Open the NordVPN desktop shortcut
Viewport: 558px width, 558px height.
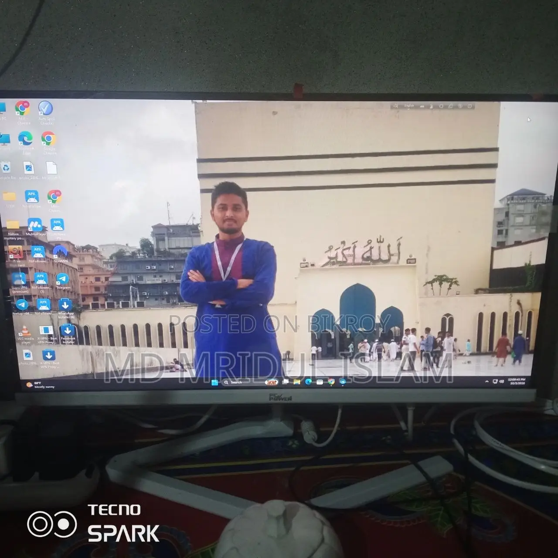point(60,254)
